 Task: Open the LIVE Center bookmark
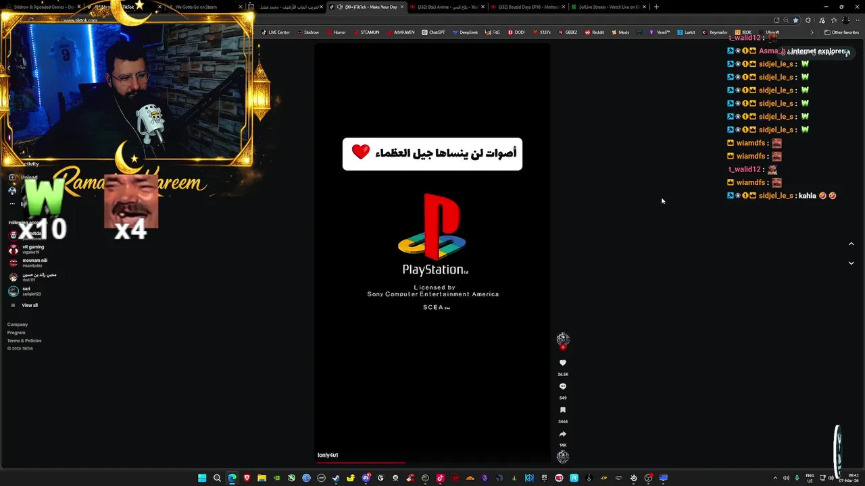(x=276, y=32)
